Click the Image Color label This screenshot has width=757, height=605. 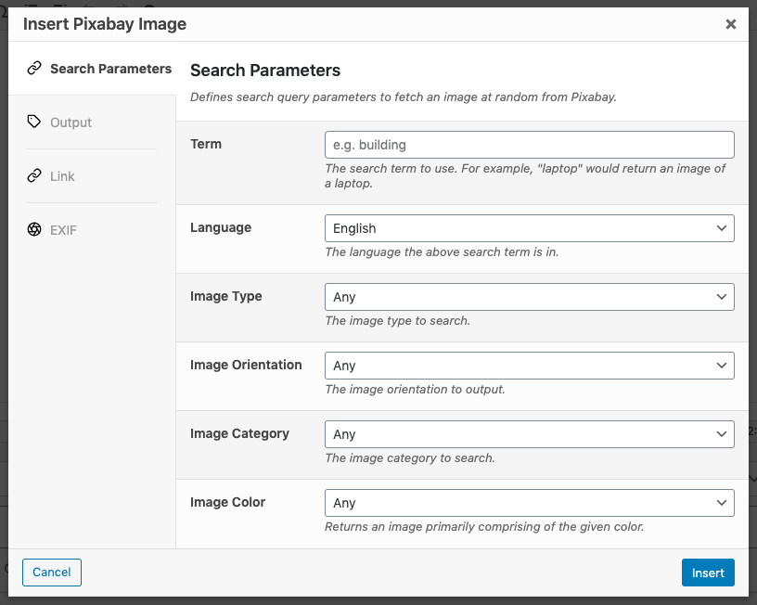coord(227,502)
